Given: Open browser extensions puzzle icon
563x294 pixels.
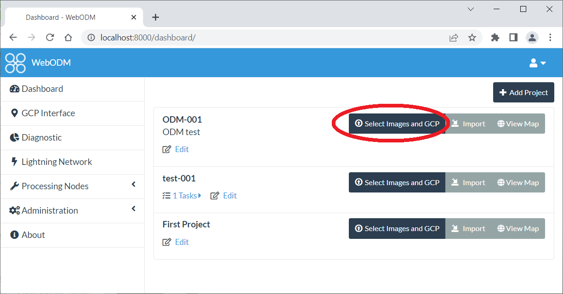Looking at the screenshot, I should tap(495, 38).
